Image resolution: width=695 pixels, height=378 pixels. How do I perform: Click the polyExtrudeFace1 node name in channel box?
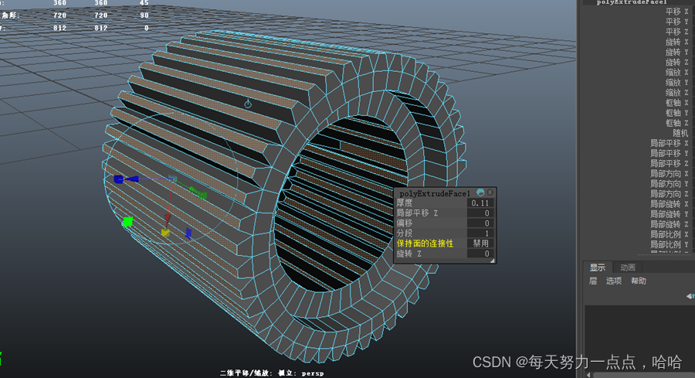[x=632, y=2]
